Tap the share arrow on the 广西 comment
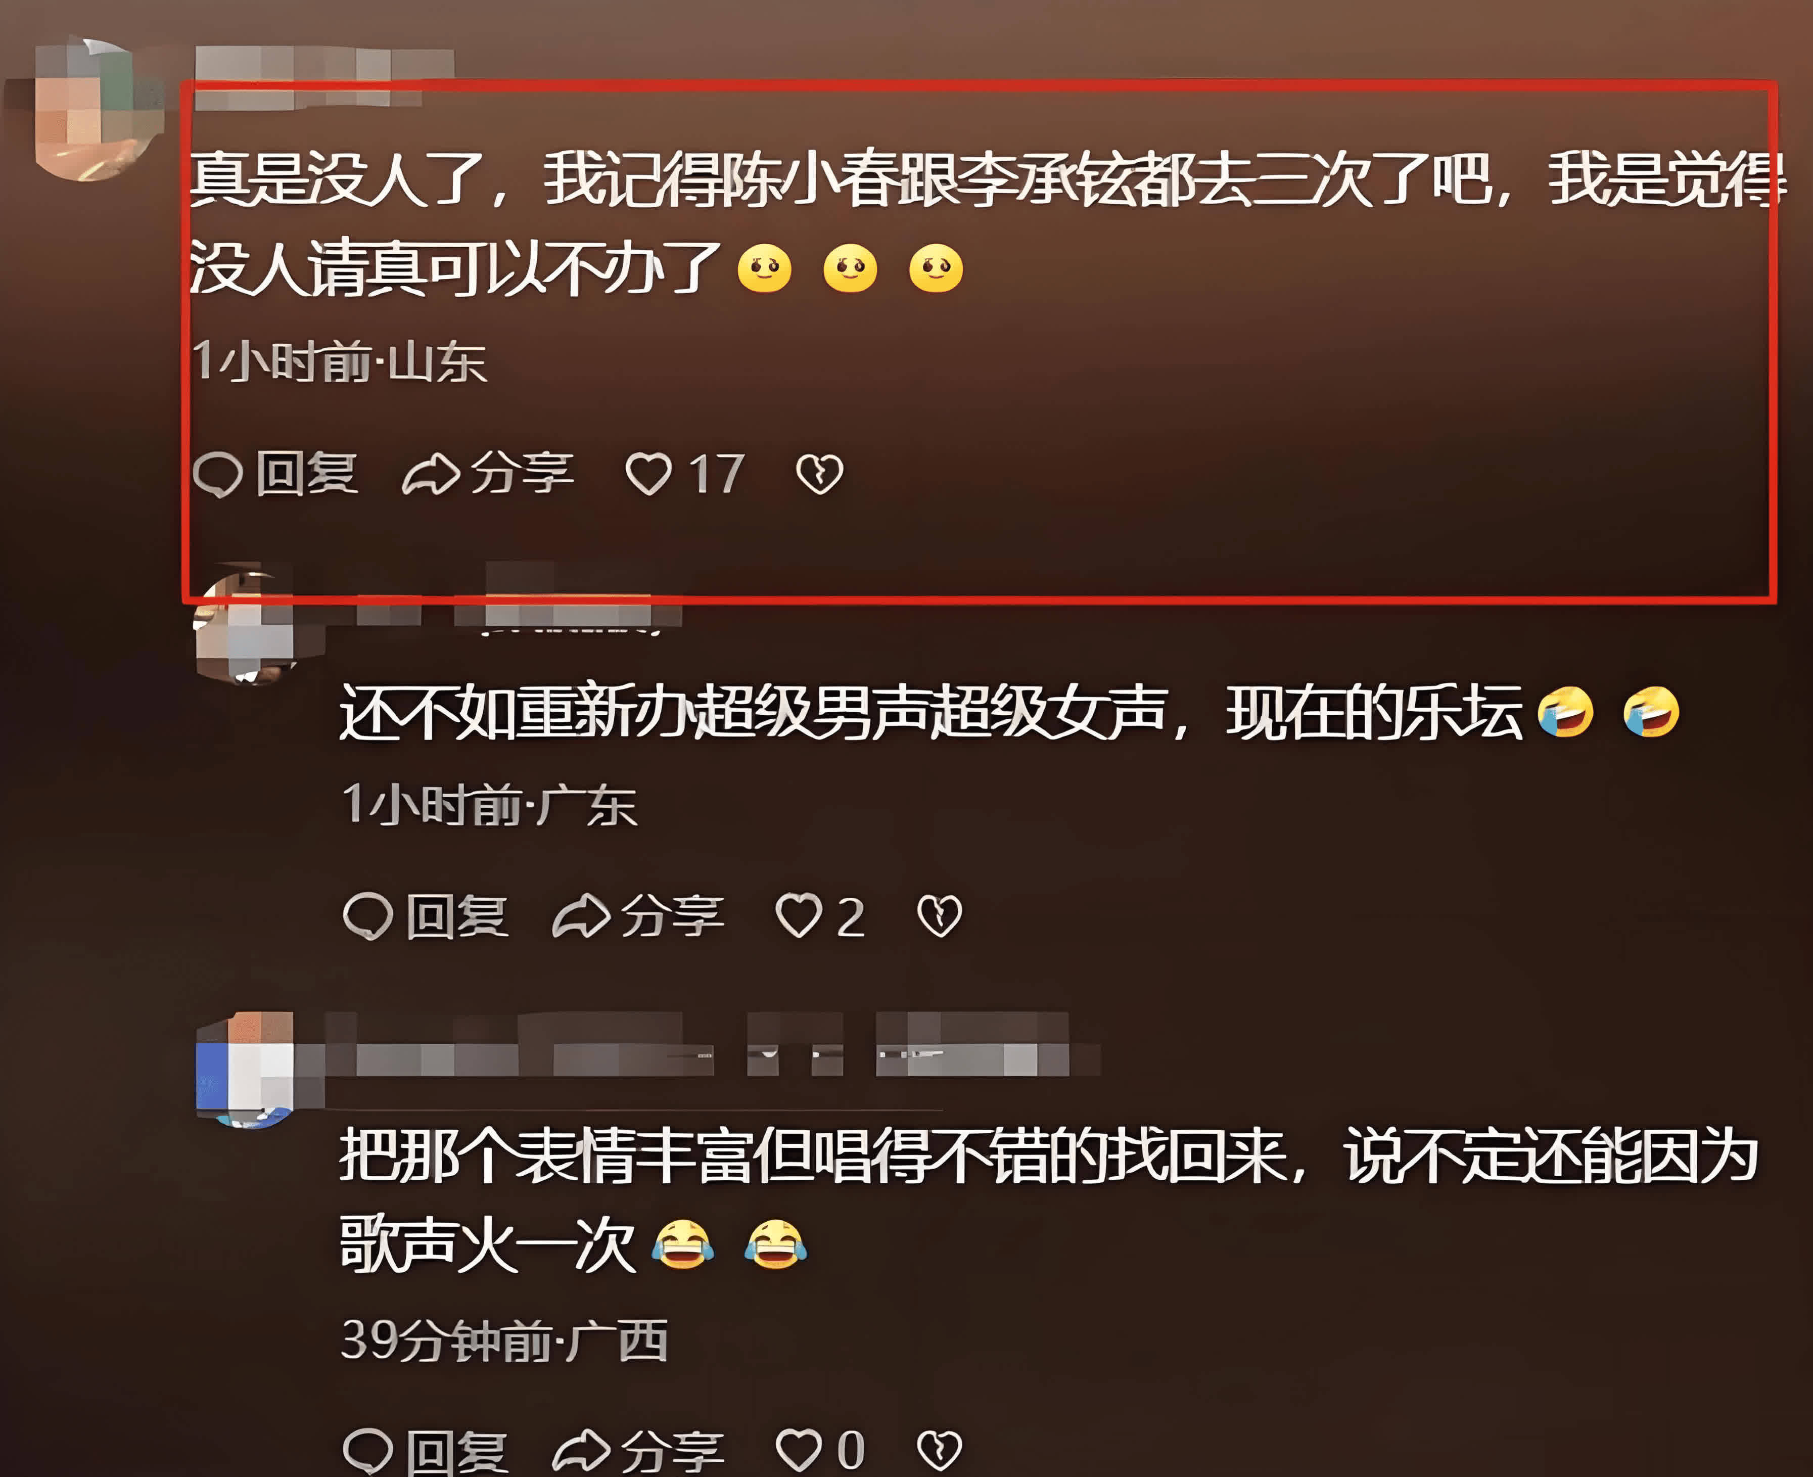 581,1450
